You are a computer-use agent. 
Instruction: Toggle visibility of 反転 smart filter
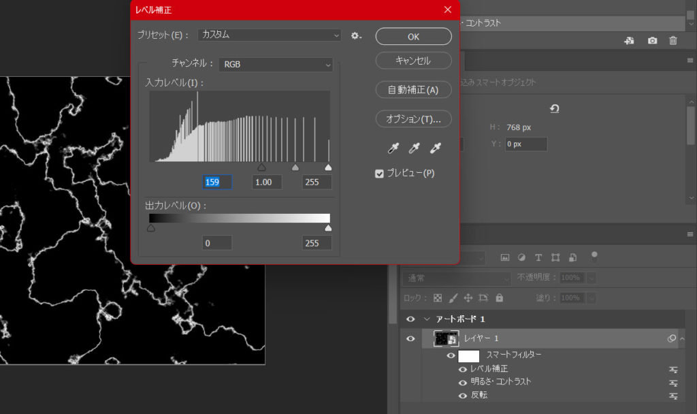tap(463, 396)
